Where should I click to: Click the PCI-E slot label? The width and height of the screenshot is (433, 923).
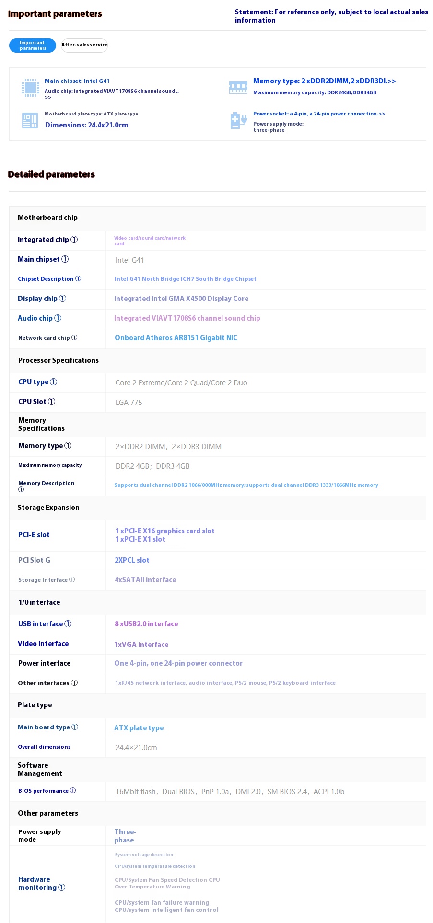pos(34,535)
